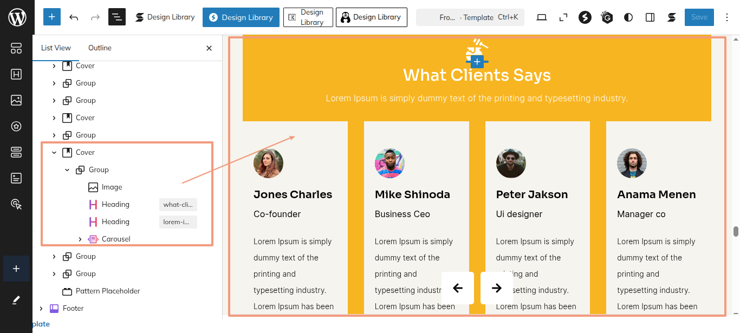Image resolution: width=740 pixels, height=333 pixels.
Task: Toggle the Settings sidebar panel icon
Action: 650,17
